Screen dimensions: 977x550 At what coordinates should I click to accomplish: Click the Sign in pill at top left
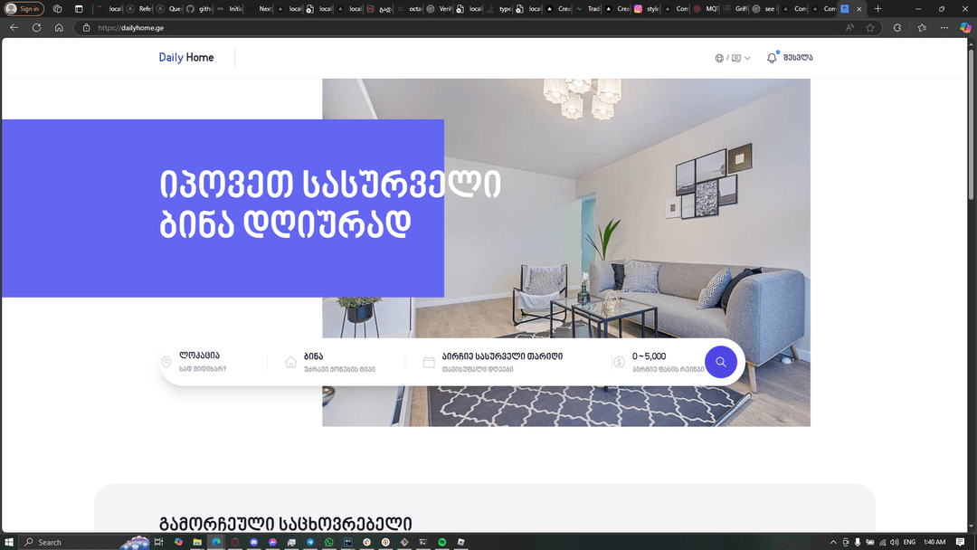click(24, 8)
